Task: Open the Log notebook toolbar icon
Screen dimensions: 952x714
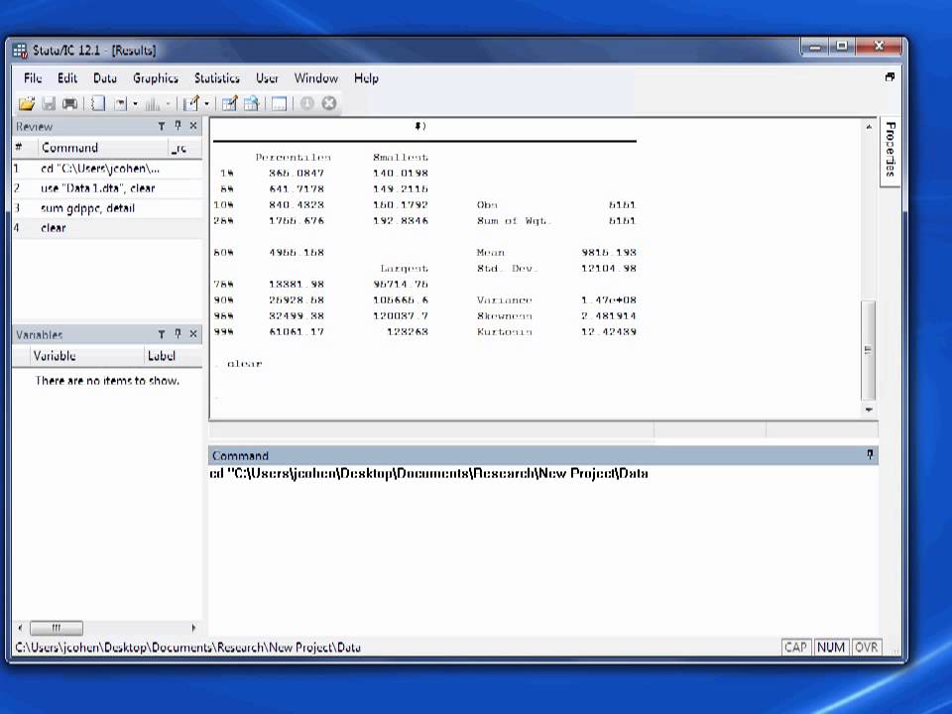Action: pyautogui.click(x=98, y=104)
